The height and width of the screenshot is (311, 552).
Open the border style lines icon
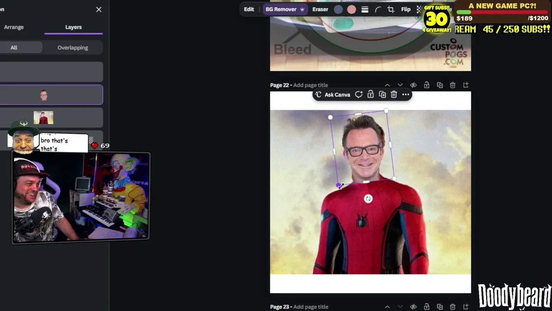(x=365, y=10)
